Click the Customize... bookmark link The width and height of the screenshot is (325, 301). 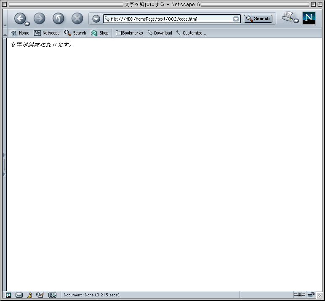(191, 33)
